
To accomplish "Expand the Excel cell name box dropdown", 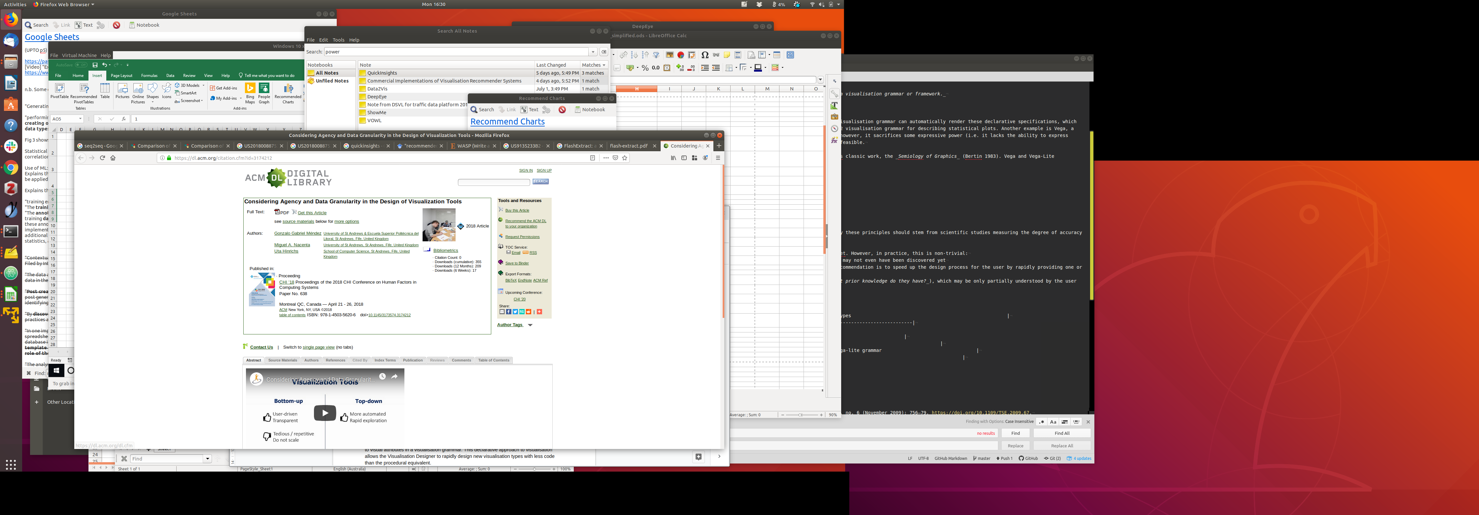I will pos(80,119).
